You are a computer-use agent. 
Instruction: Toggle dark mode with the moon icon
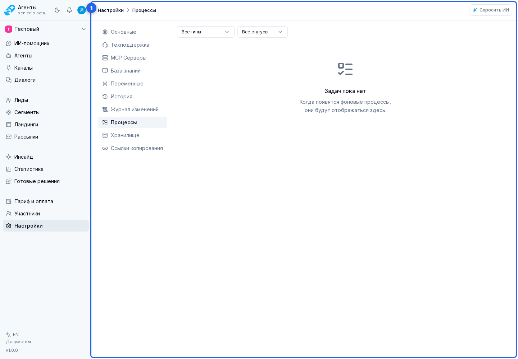(x=57, y=10)
